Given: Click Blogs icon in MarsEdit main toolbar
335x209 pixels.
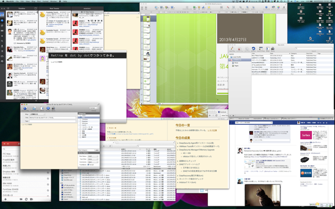Looking at the screenshot, I should pos(267,49).
